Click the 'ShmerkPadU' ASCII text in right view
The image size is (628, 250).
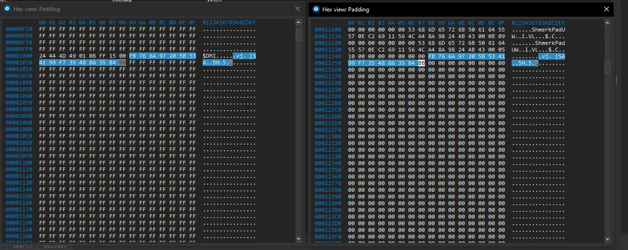click(548, 29)
